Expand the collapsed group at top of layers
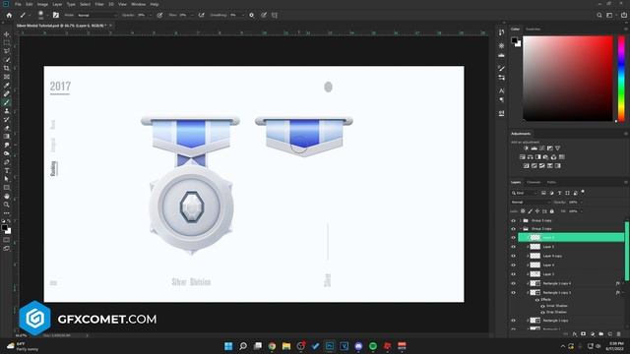This screenshot has width=630, height=354. pos(521,220)
